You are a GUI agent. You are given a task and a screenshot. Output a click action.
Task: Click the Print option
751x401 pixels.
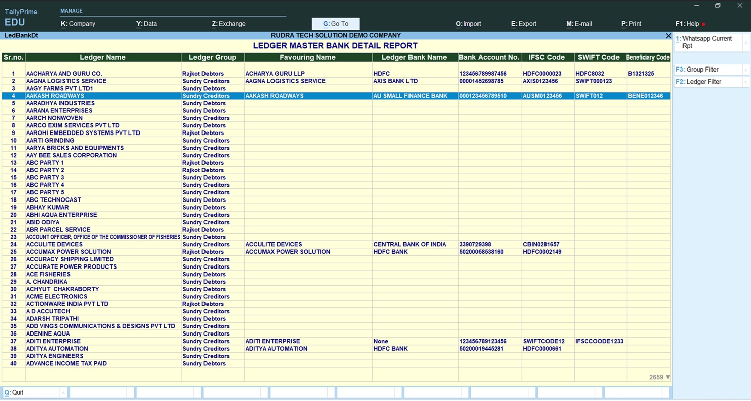pyautogui.click(x=631, y=24)
